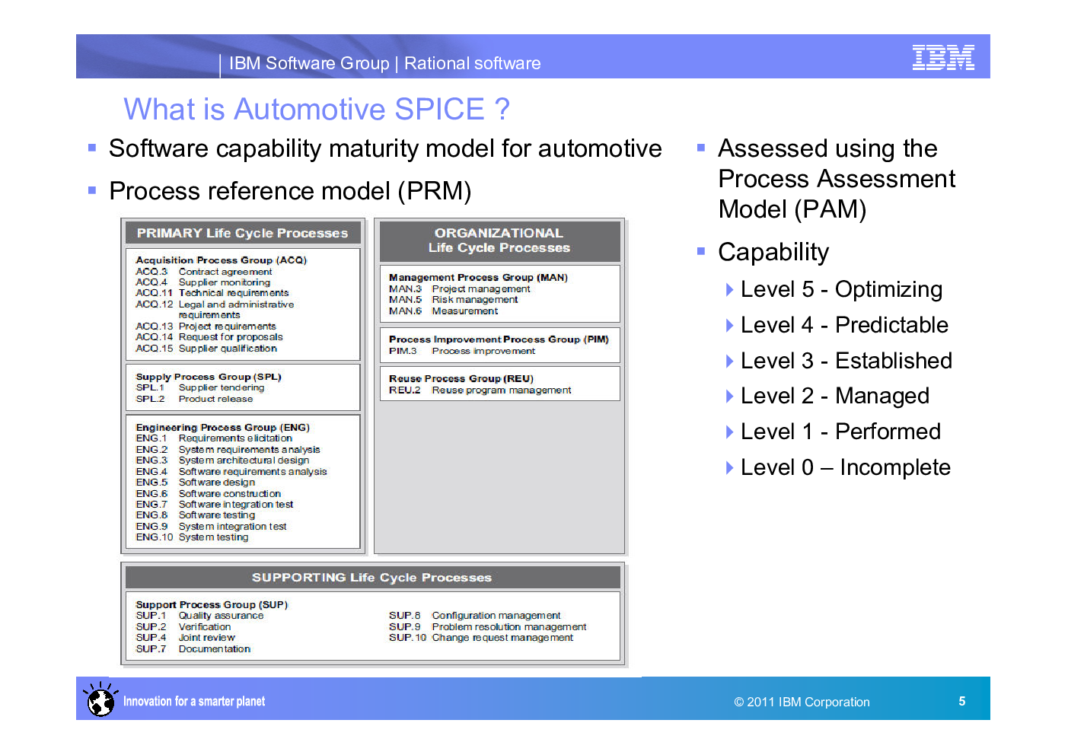Viewport: 1068px width, 755px height.
Task: Click 'Level 4 - Predictable' item
Action: click(844, 325)
